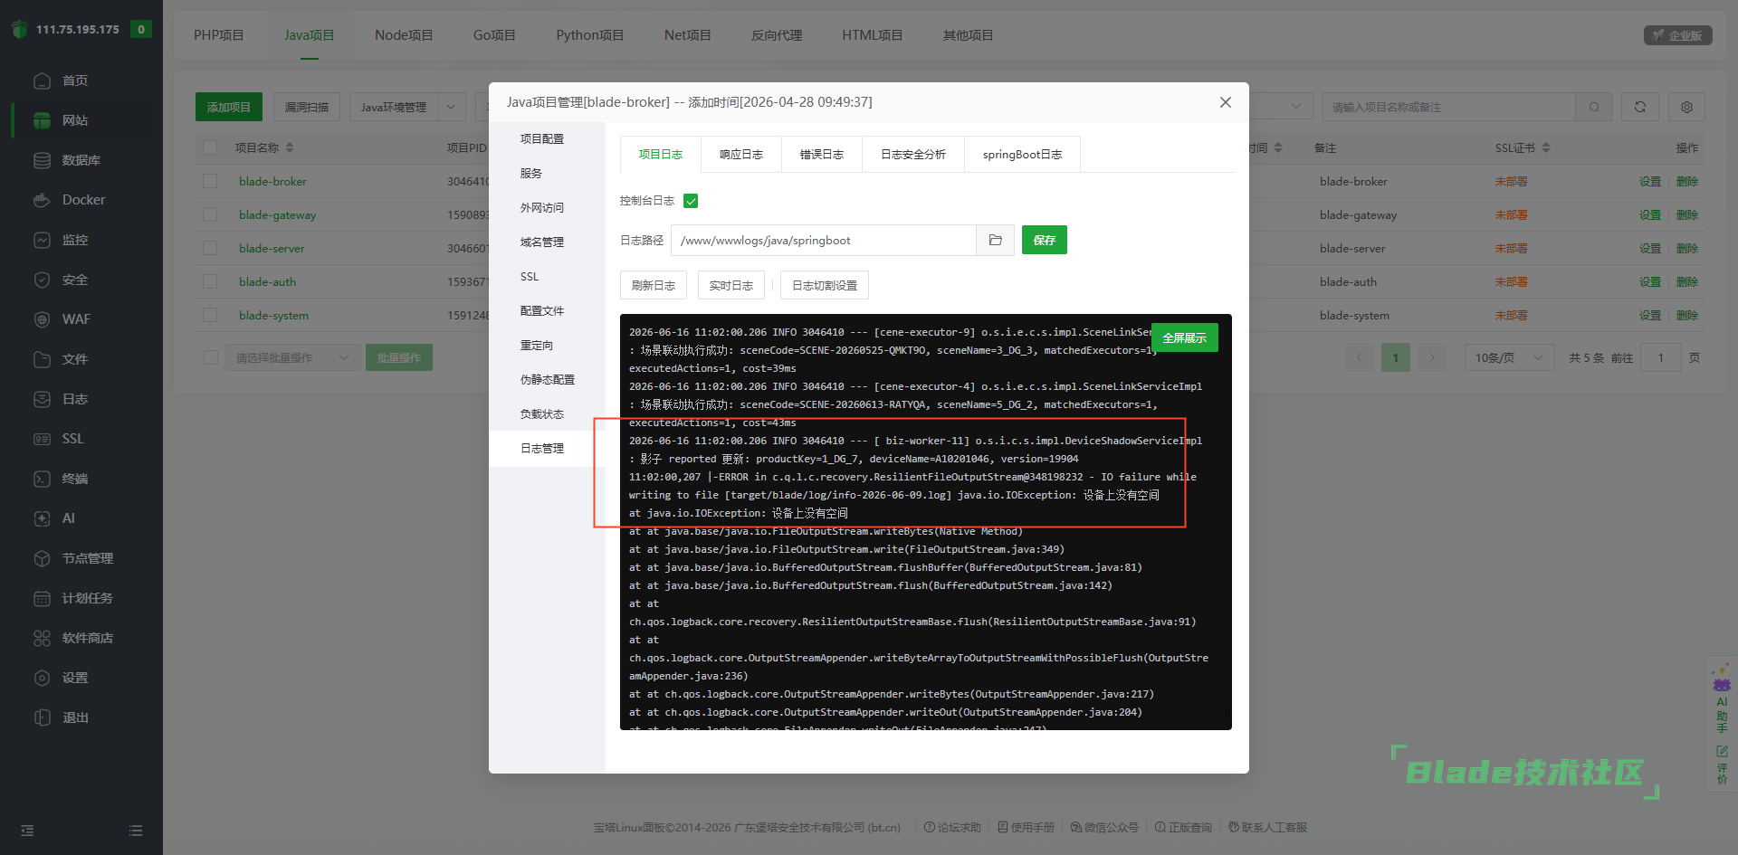Open the blade-gateway project link
This screenshot has width=1738, height=855.
278,214
